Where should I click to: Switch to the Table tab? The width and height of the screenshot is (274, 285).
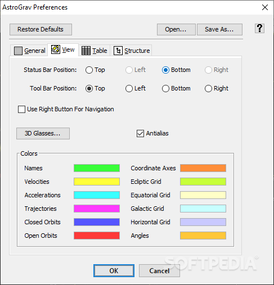[x=94, y=51]
